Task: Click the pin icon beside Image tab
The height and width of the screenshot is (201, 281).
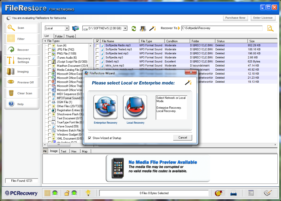Action: pyautogui.click(x=45, y=151)
